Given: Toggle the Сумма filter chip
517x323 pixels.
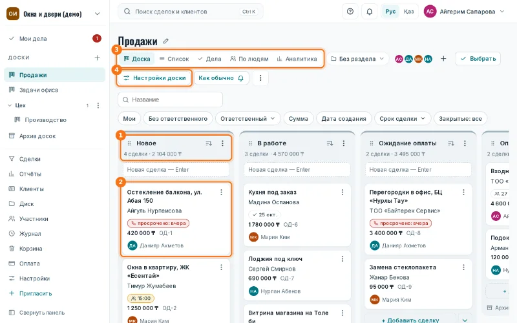Looking at the screenshot, I should pos(299,119).
